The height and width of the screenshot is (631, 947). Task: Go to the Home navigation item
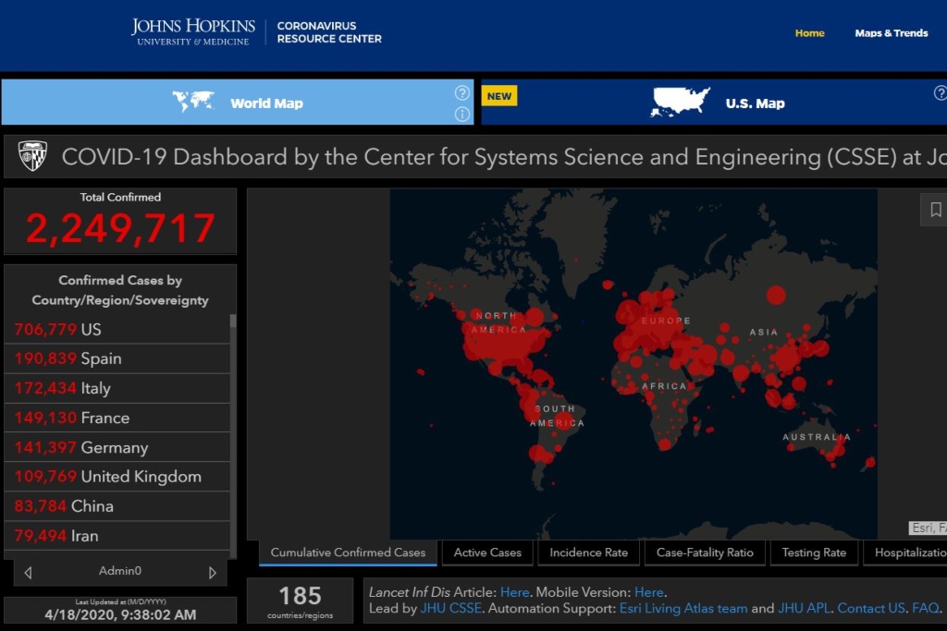coord(809,33)
